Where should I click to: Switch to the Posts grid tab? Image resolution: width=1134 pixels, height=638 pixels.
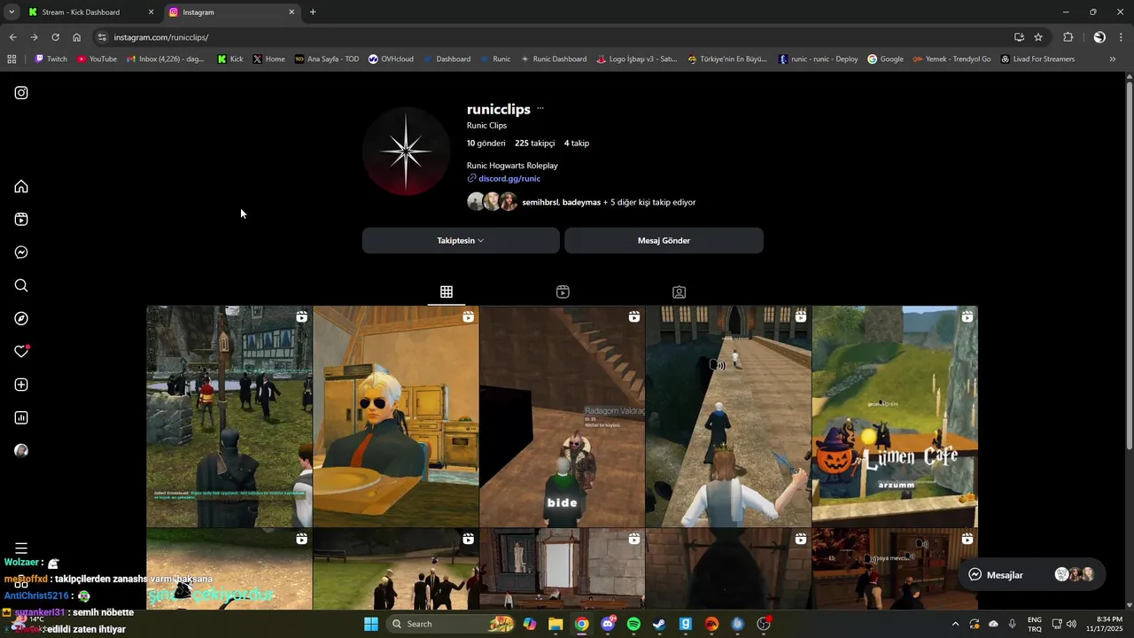447,292
